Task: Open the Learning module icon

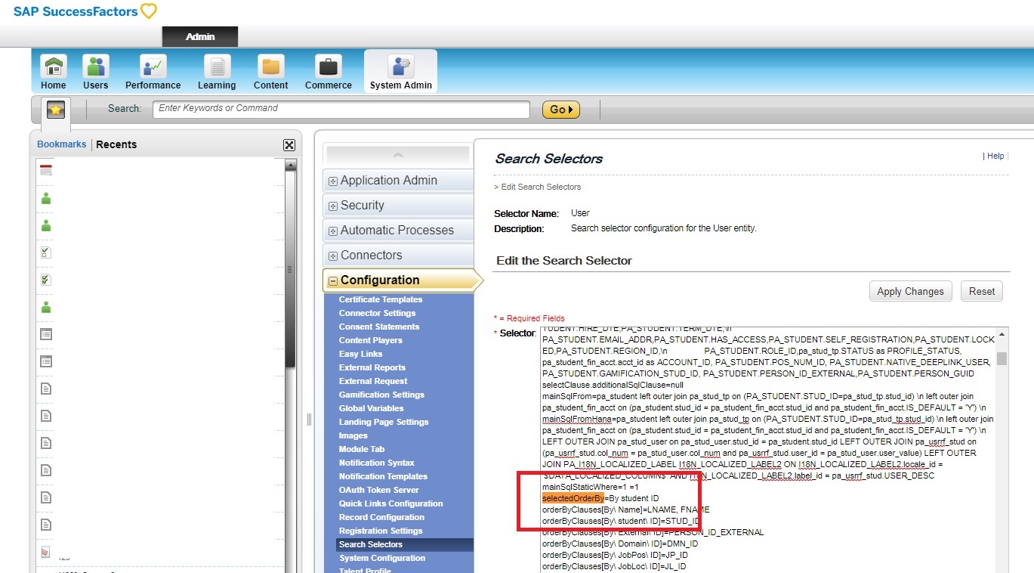Action: (x=217, y=67)
